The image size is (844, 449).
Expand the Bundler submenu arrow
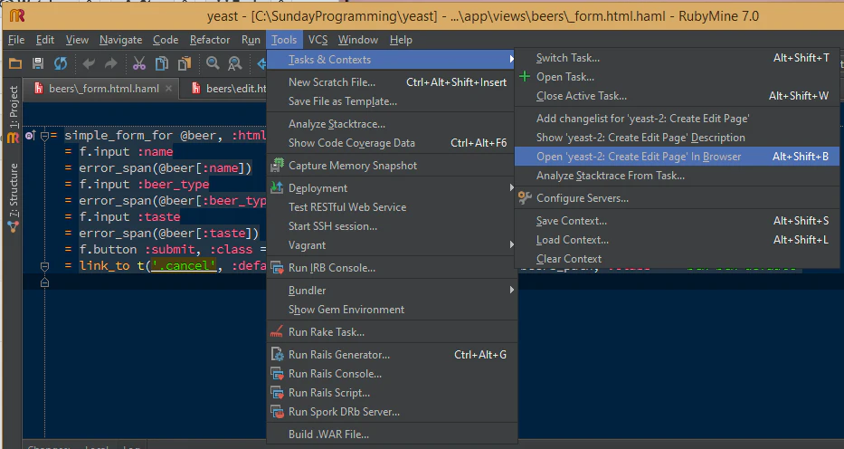511,291
